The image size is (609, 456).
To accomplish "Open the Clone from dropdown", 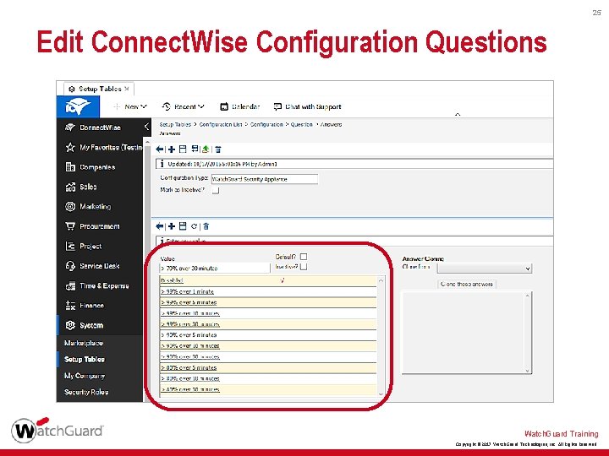I will point(485,269).
